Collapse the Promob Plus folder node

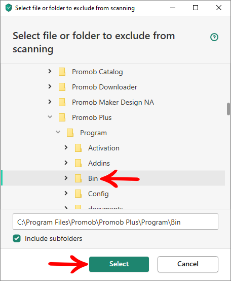click(50, 117)
